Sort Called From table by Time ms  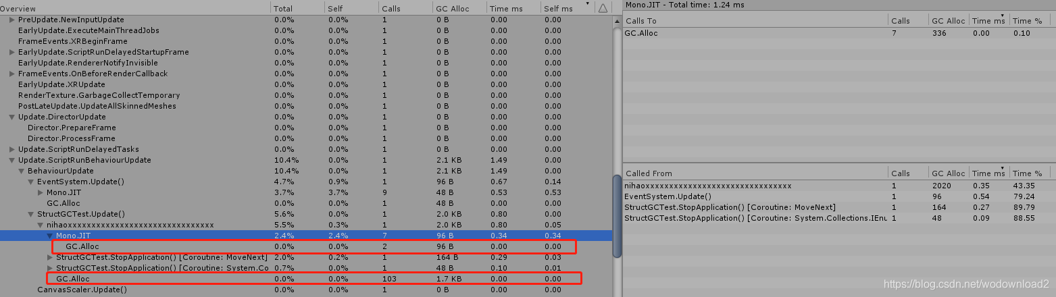tap(989, 173)
